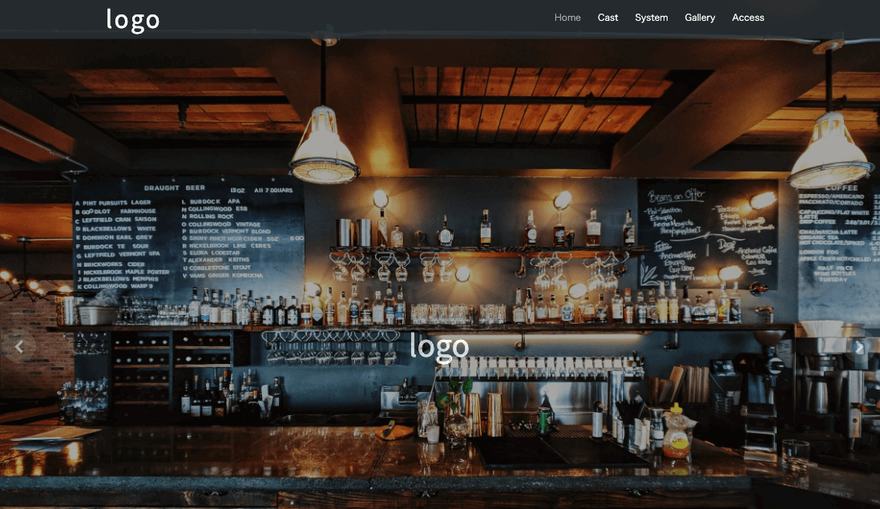Open the Home page link
This screenshot has width=880, height=509.
coord(567,18)
